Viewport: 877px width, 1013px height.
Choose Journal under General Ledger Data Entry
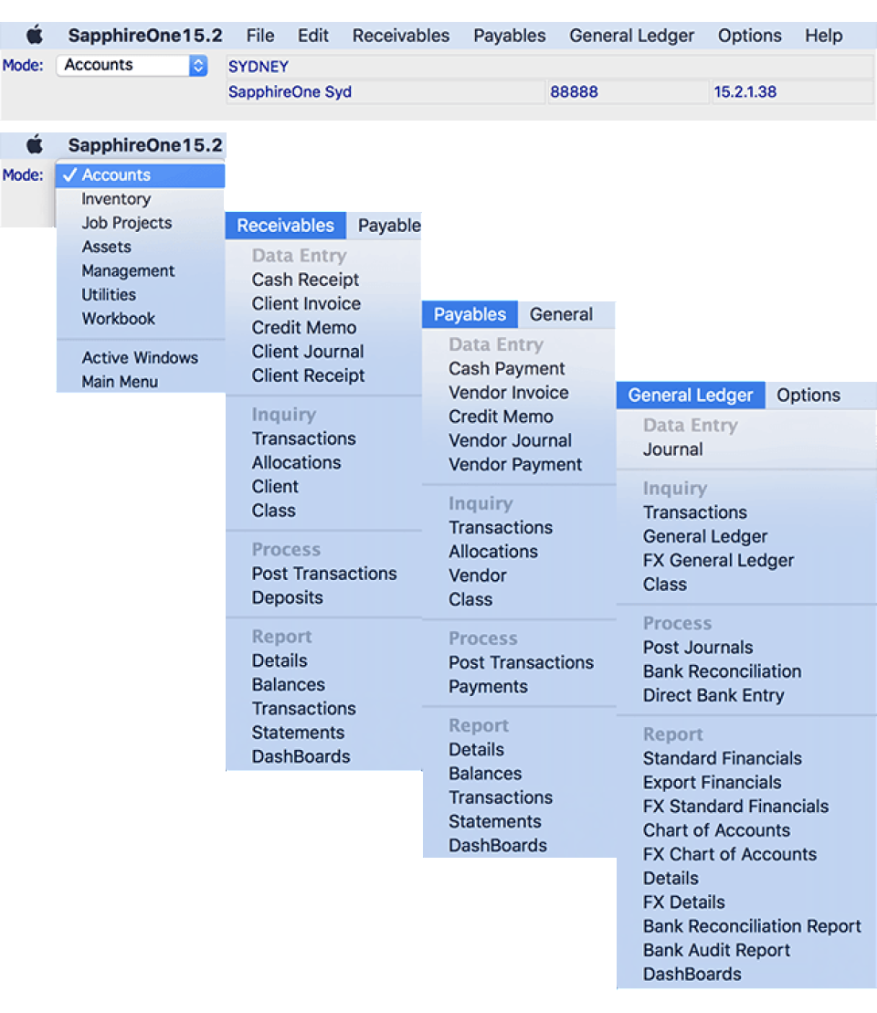tap(672, 449)
